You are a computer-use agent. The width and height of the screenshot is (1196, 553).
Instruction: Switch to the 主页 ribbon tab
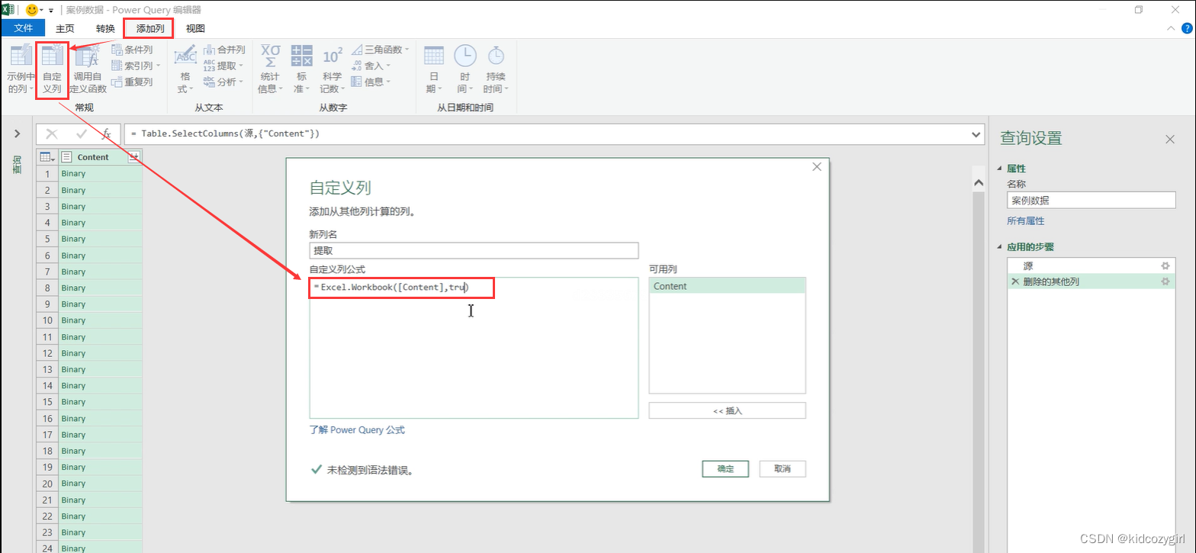pos(65,28)
